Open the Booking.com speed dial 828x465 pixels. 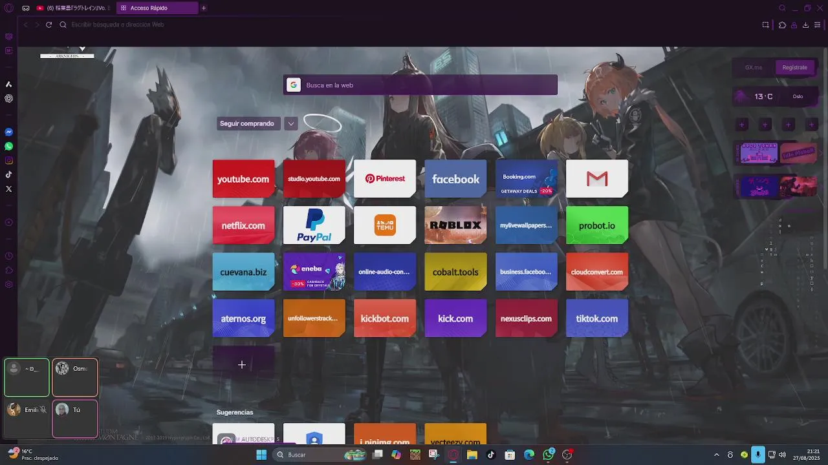526,179
